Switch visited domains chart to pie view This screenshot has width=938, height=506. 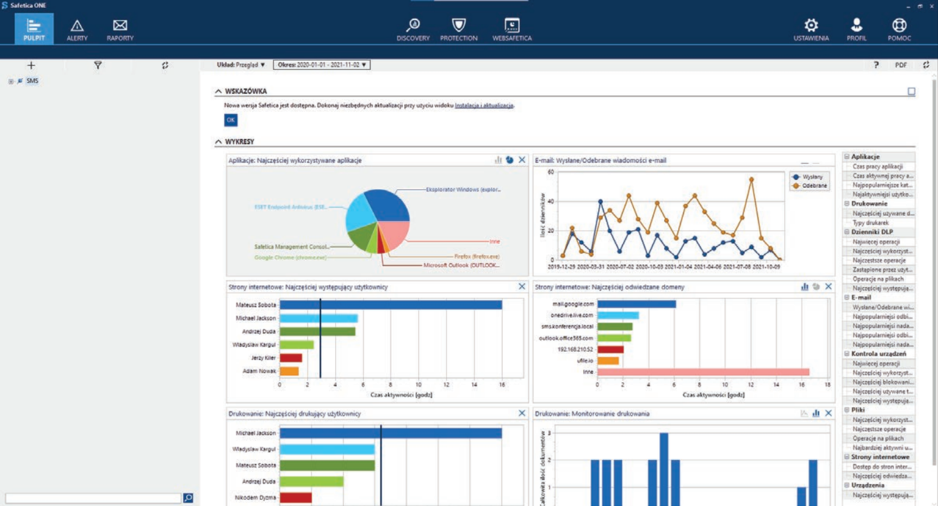[816, 287]
